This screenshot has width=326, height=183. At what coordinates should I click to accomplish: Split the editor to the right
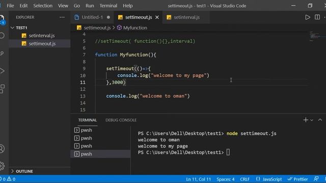pos(317,17)
